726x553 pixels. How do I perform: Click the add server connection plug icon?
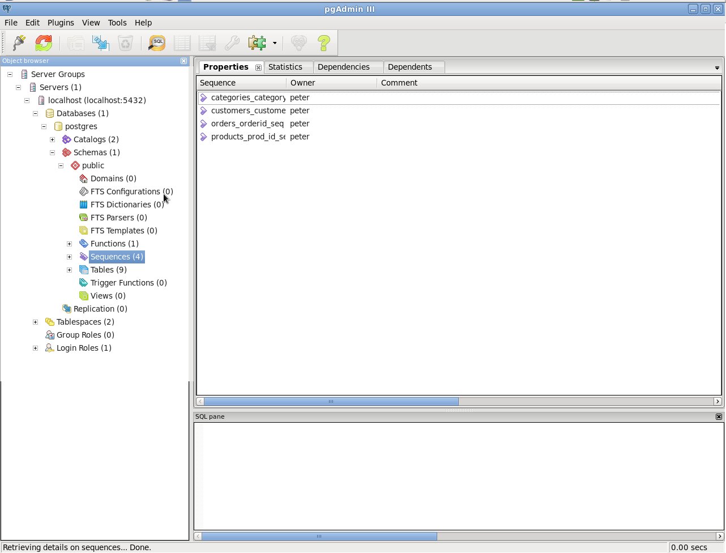(19, 43)
